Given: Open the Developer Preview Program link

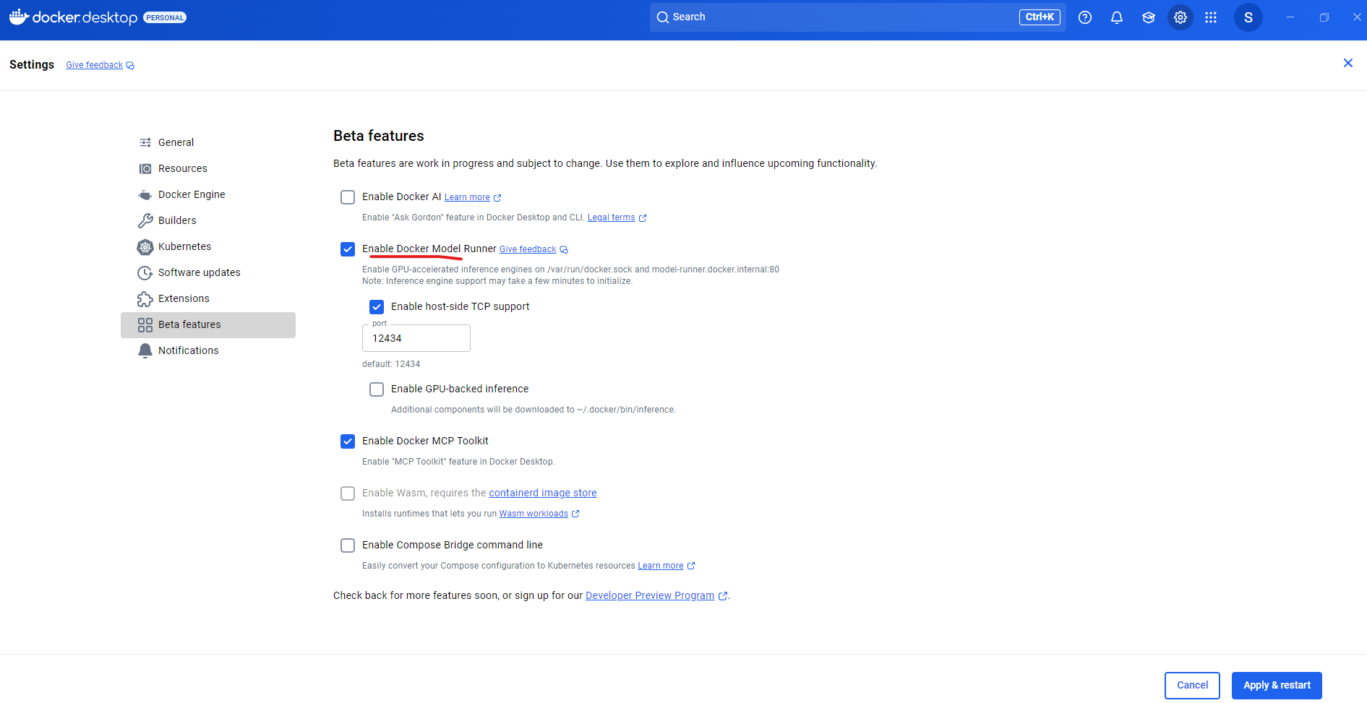Looking at the screenshot, I should click(649, 595).
